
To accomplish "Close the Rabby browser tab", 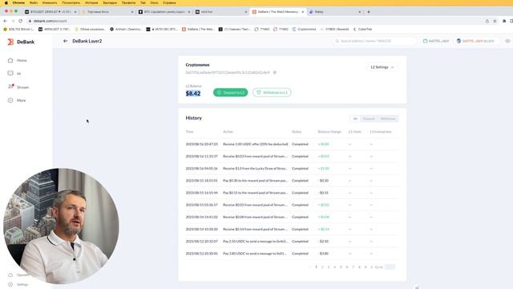I will (360, 12).
